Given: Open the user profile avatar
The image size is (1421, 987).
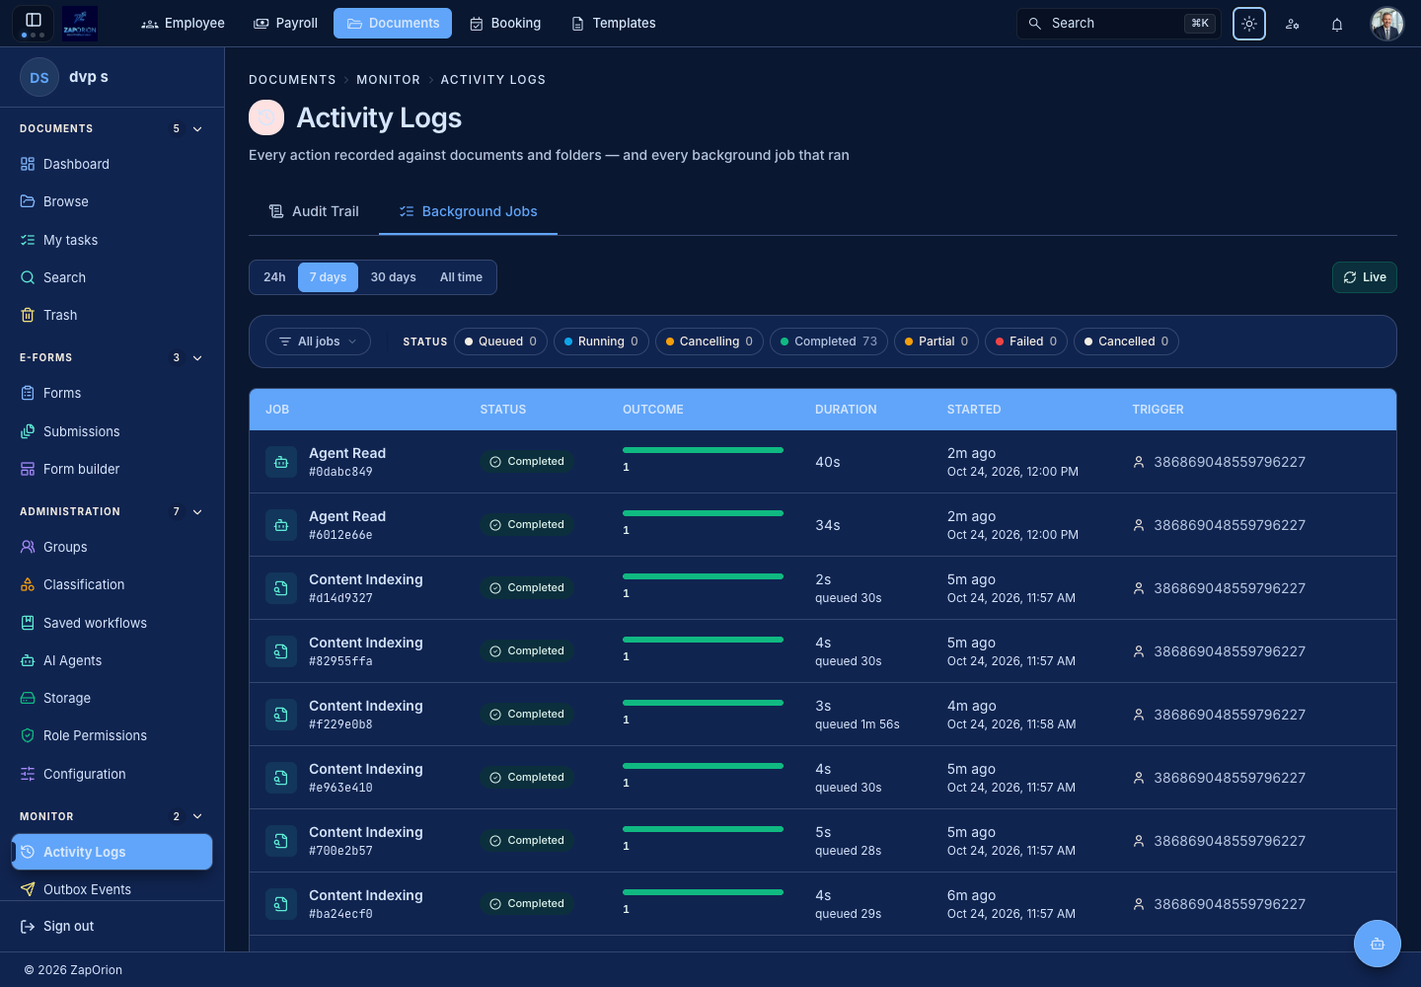Looking at the screenshot, I should point(1387,24).
